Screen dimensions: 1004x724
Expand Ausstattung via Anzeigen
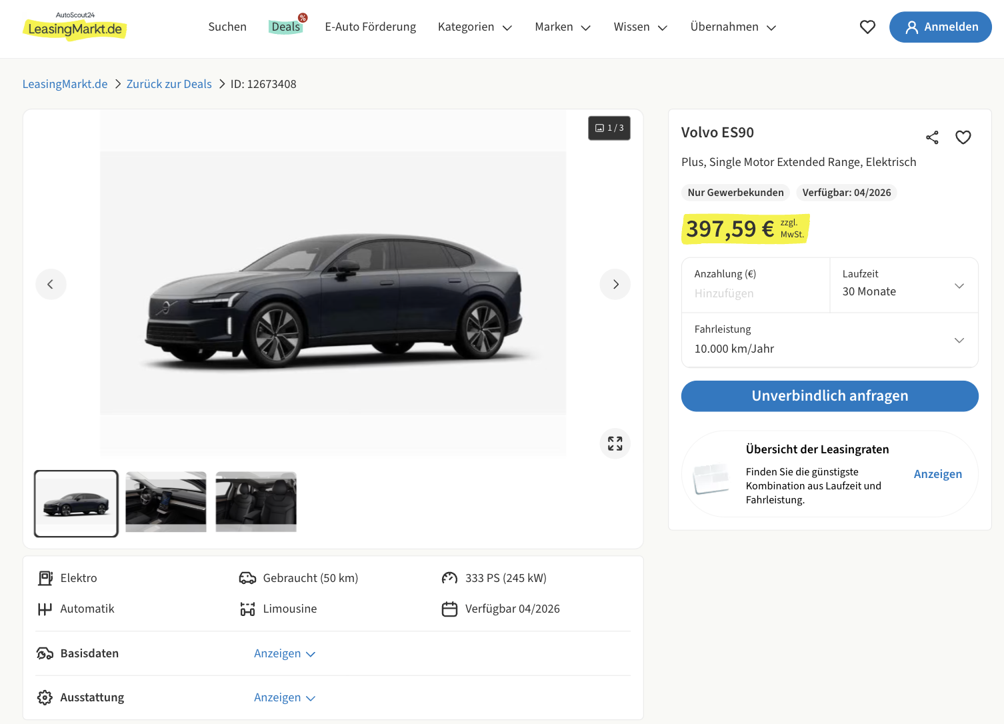click(285, 698)
